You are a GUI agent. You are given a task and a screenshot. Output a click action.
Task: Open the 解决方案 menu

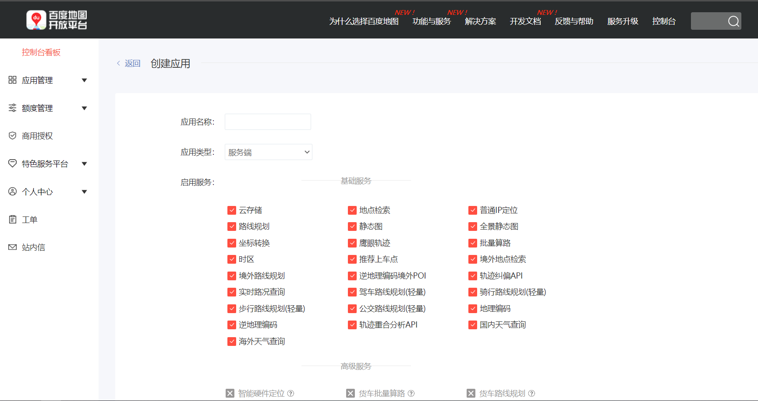point(481,21)
